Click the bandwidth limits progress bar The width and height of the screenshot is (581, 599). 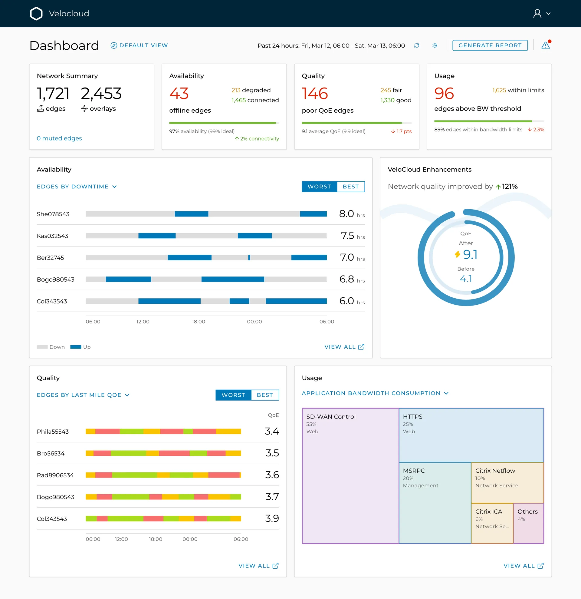[489, 121]
